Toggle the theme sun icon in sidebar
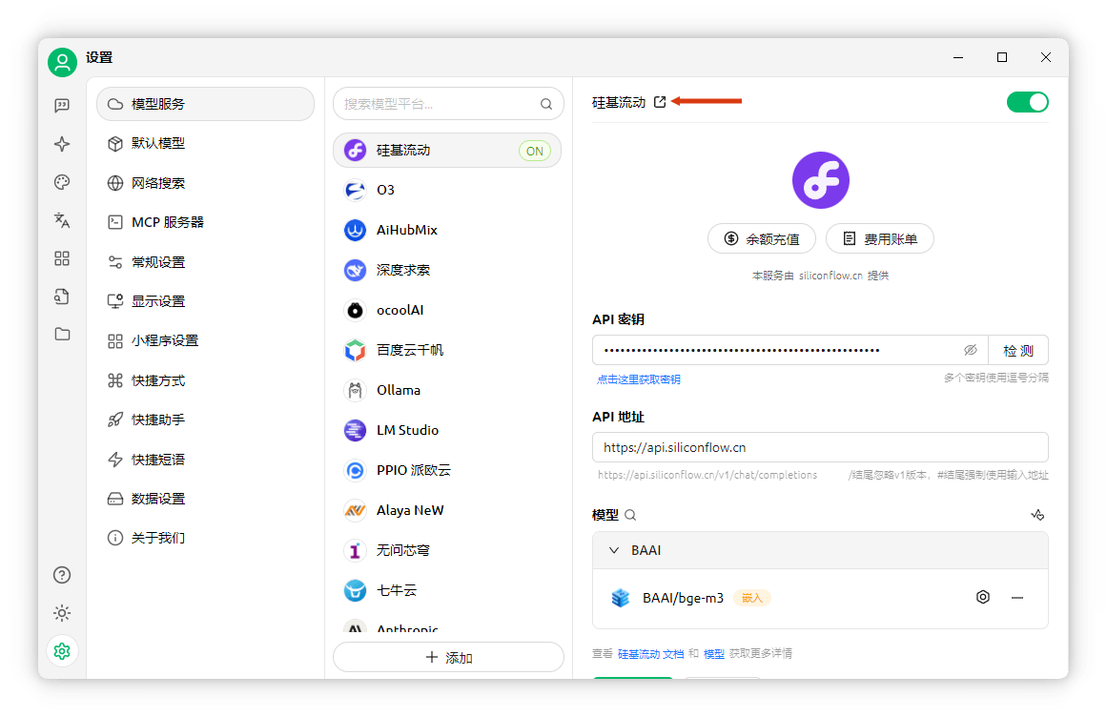Viewport: 1107px width, 717px height. pos(62,612)
